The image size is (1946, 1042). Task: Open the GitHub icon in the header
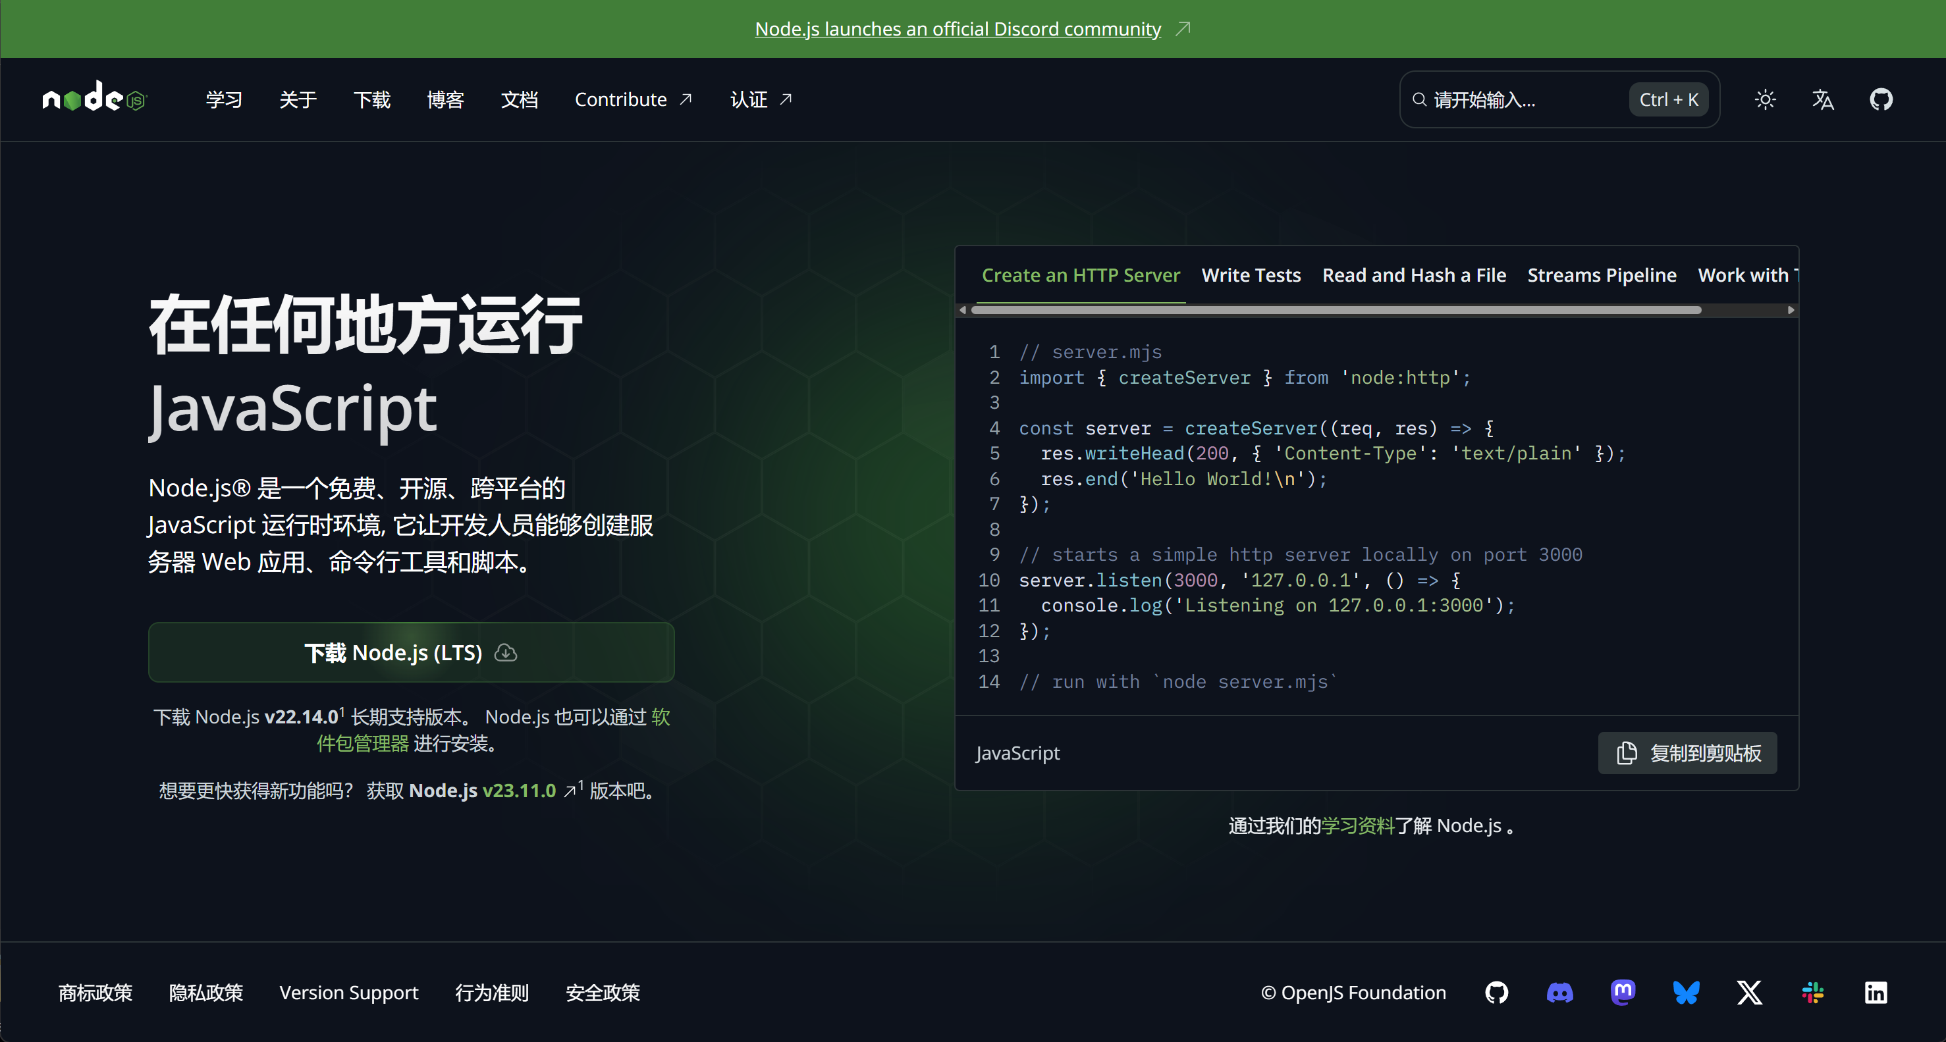click(x=1881, y=99)
